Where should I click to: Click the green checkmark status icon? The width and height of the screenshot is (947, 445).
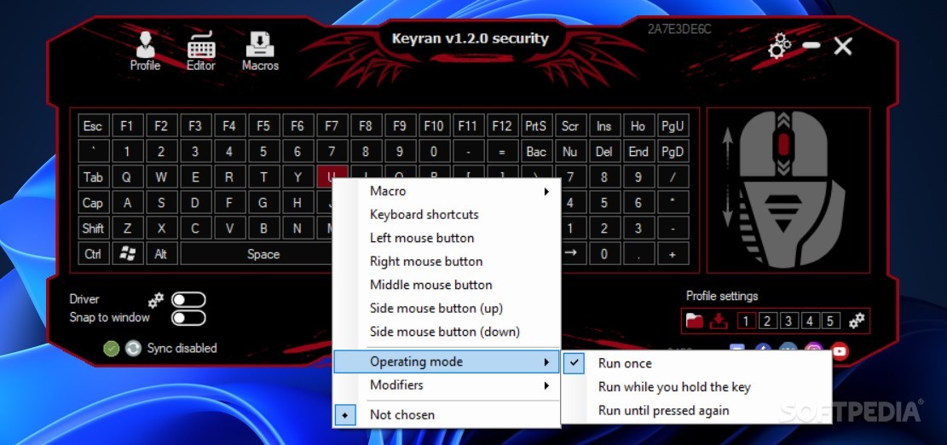[x=111, y=349]
